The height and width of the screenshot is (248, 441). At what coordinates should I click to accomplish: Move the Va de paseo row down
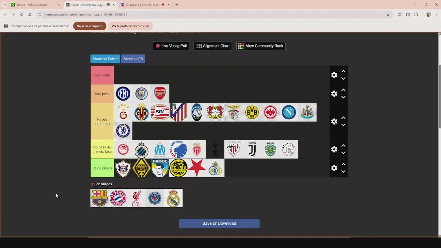coord(343,172)
